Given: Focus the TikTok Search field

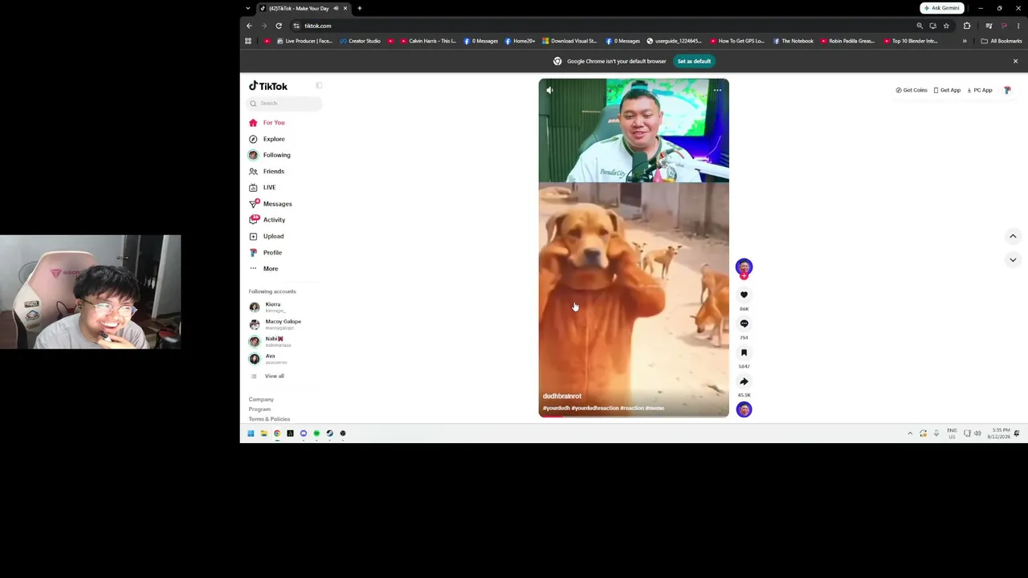Looking at the screenshot, I should pos(285,104).
